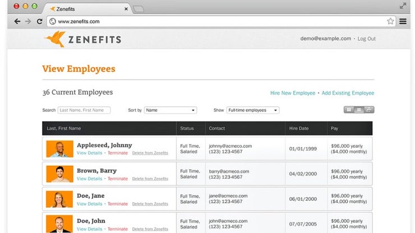Click hire date 04/02/2000

303,174
